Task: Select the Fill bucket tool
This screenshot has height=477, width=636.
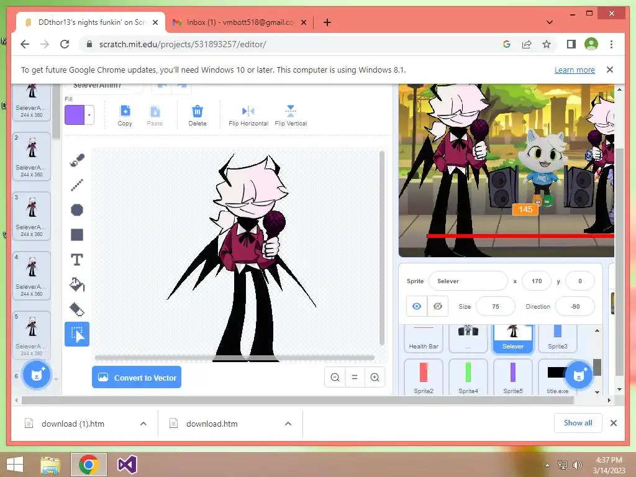Action: pos(76,284)
